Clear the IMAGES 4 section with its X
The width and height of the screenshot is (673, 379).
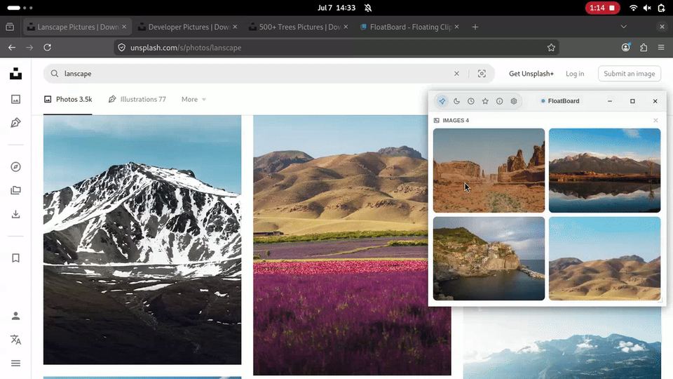pos(655,120)
